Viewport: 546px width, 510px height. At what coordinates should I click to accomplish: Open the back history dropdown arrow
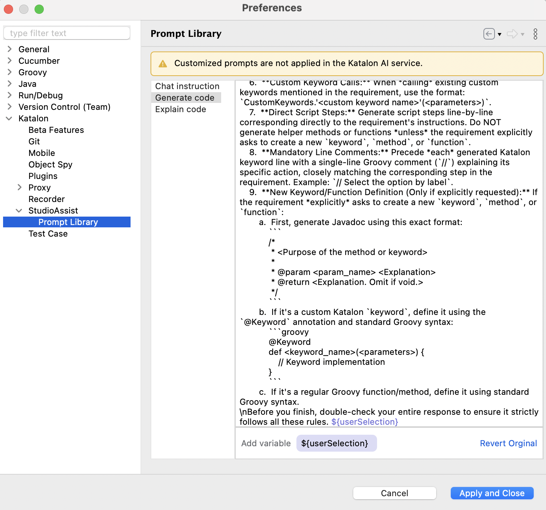[x=500, y=34]
